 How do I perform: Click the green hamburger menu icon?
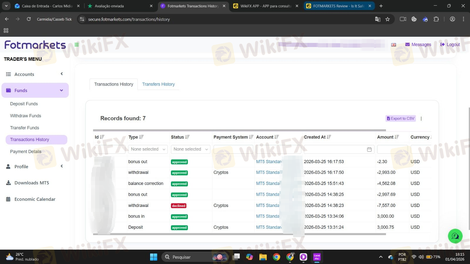[77, 45]
